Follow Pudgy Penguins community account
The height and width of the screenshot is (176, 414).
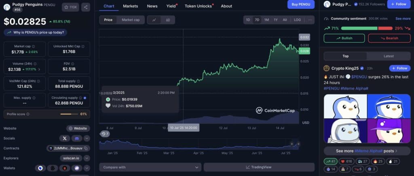click(399, 4)
